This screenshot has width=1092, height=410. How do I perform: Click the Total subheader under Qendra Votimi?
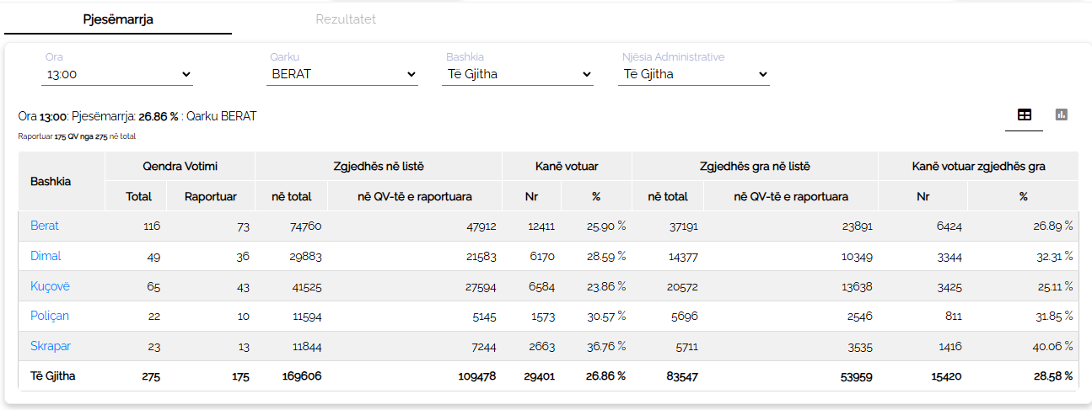[138, 196]
